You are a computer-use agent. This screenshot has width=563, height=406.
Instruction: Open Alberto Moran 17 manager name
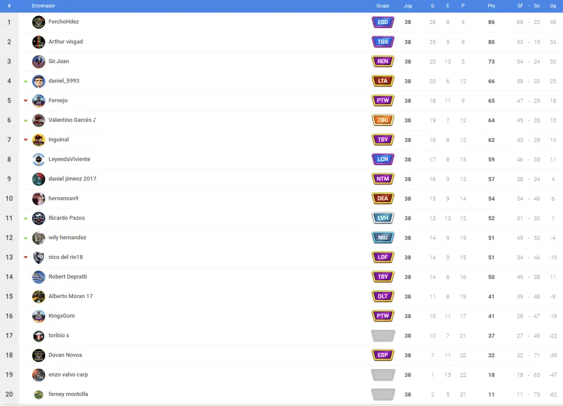[70, 296]
